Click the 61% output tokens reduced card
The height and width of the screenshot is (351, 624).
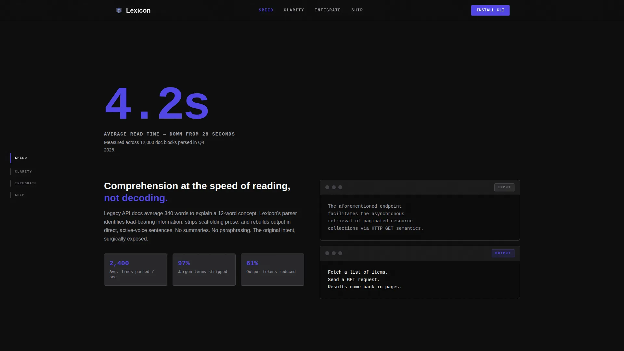(x=272, y=269)
